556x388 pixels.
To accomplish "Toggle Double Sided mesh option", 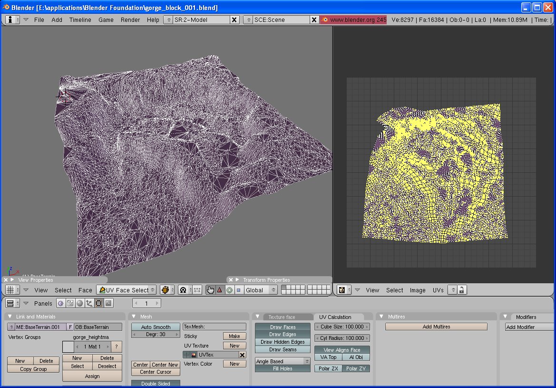I will [156, 384].
